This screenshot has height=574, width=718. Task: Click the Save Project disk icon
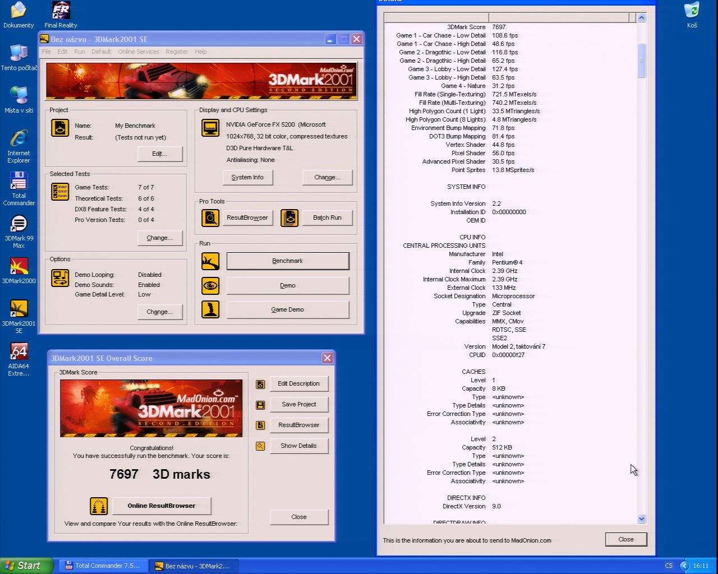(x=260, y=405)
